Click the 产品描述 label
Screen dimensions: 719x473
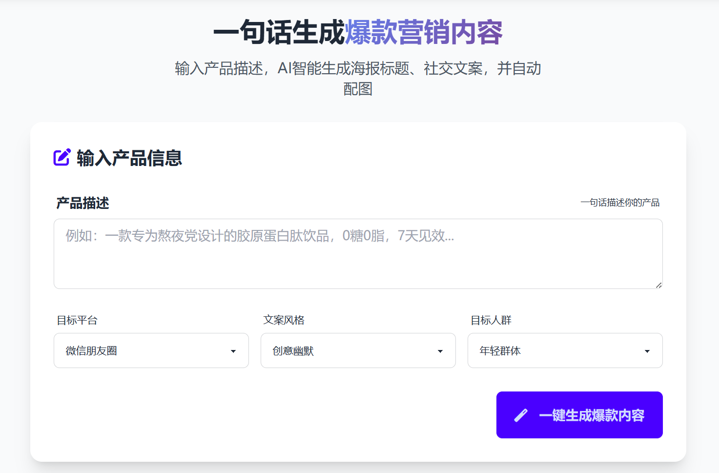[82, 203]
